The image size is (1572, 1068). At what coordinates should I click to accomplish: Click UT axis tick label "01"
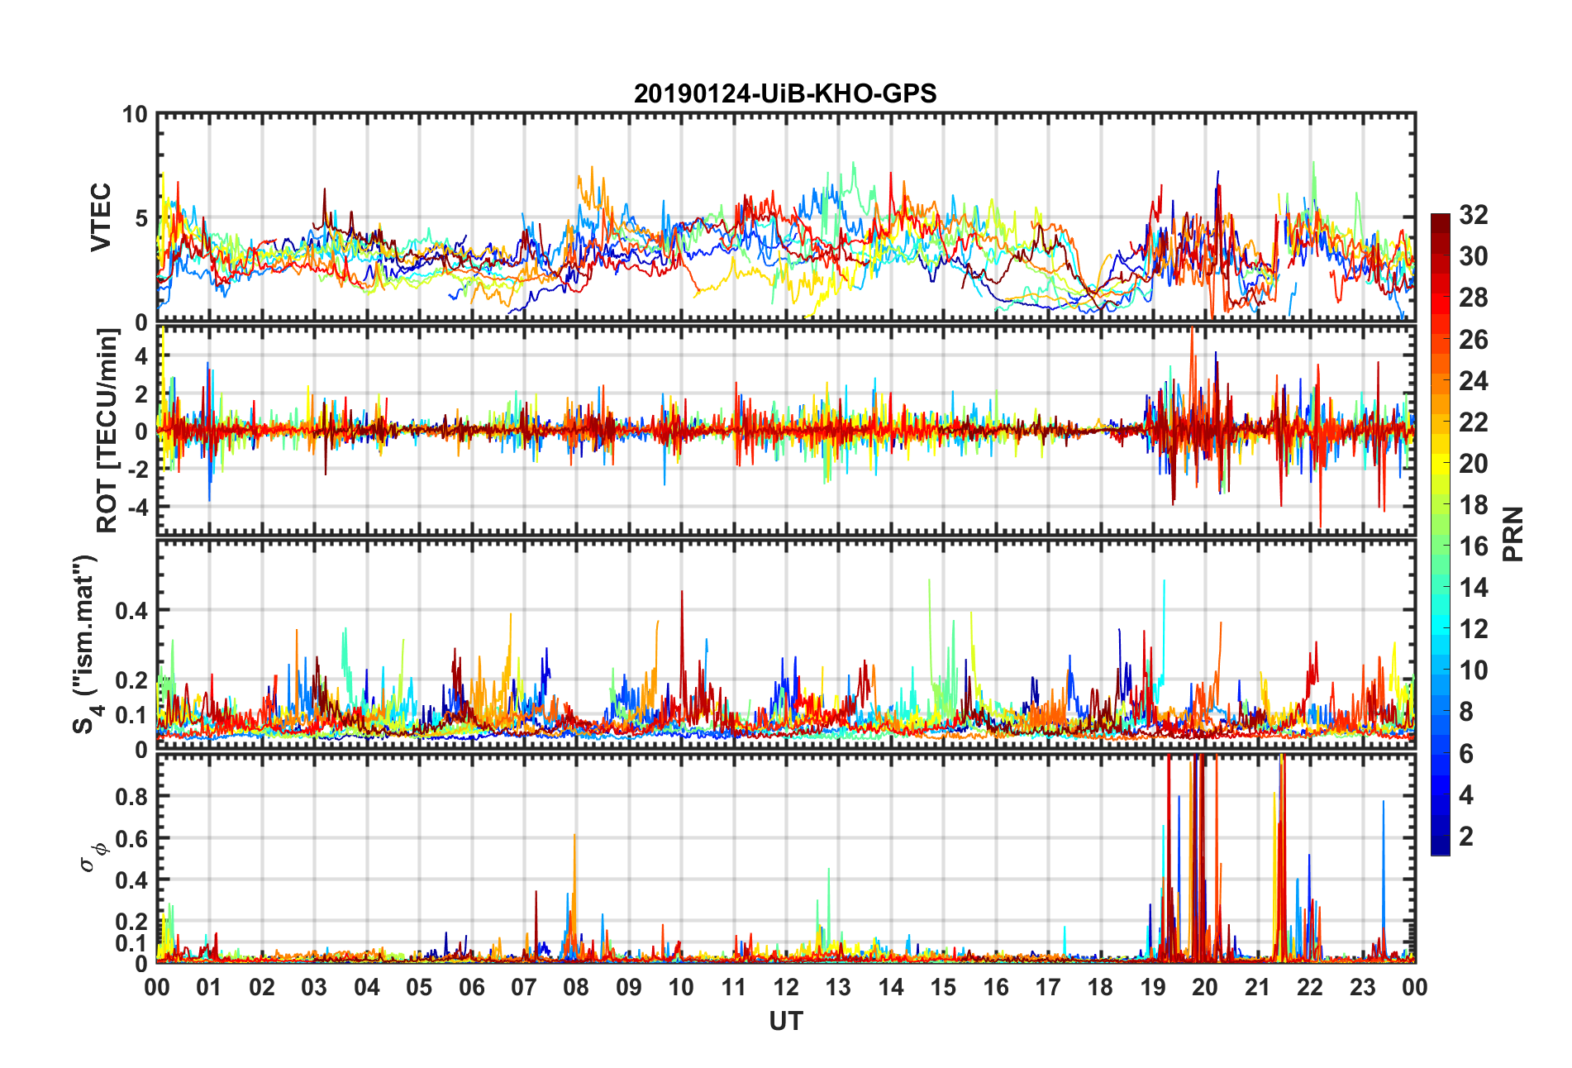209,987
